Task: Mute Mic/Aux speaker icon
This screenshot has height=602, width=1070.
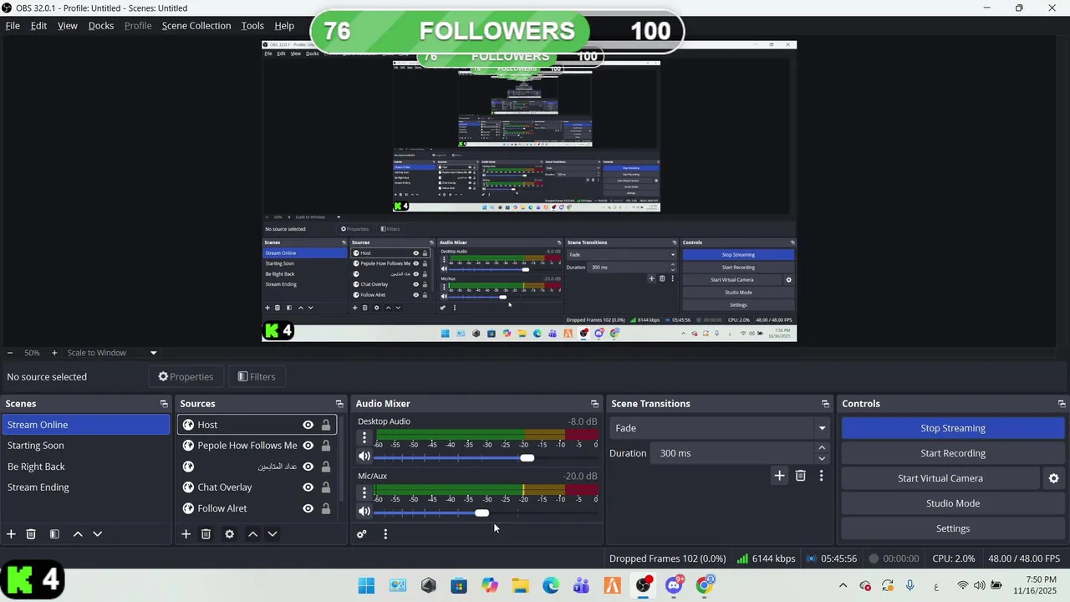Action: pyautogui.click(x=364, y=512)
